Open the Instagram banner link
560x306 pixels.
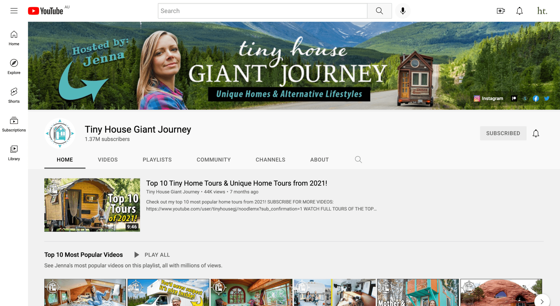point(489,99)
